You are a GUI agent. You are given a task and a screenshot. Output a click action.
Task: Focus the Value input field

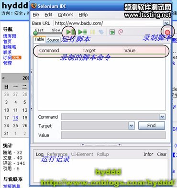pos(113,135)
